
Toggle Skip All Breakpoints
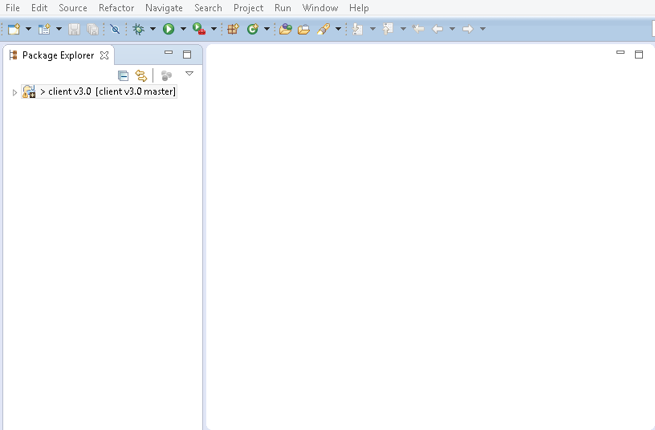pos(115,29)
